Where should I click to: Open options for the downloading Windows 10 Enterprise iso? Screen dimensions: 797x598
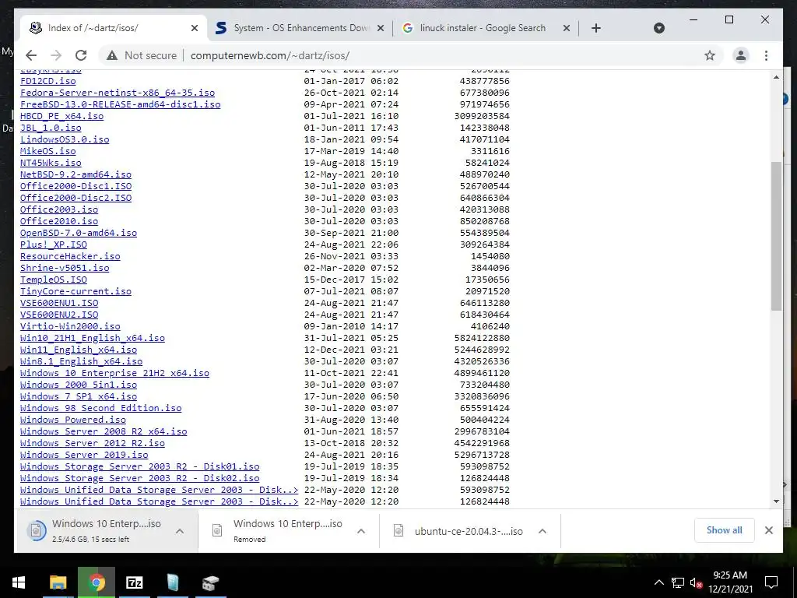180,531
